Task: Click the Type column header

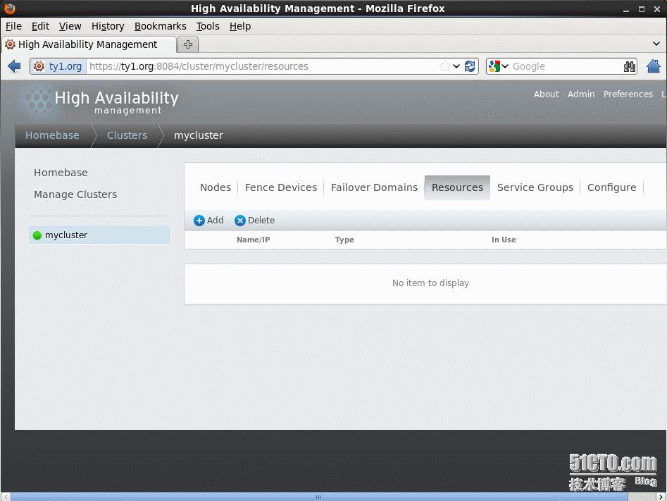Action: [344, 240]
